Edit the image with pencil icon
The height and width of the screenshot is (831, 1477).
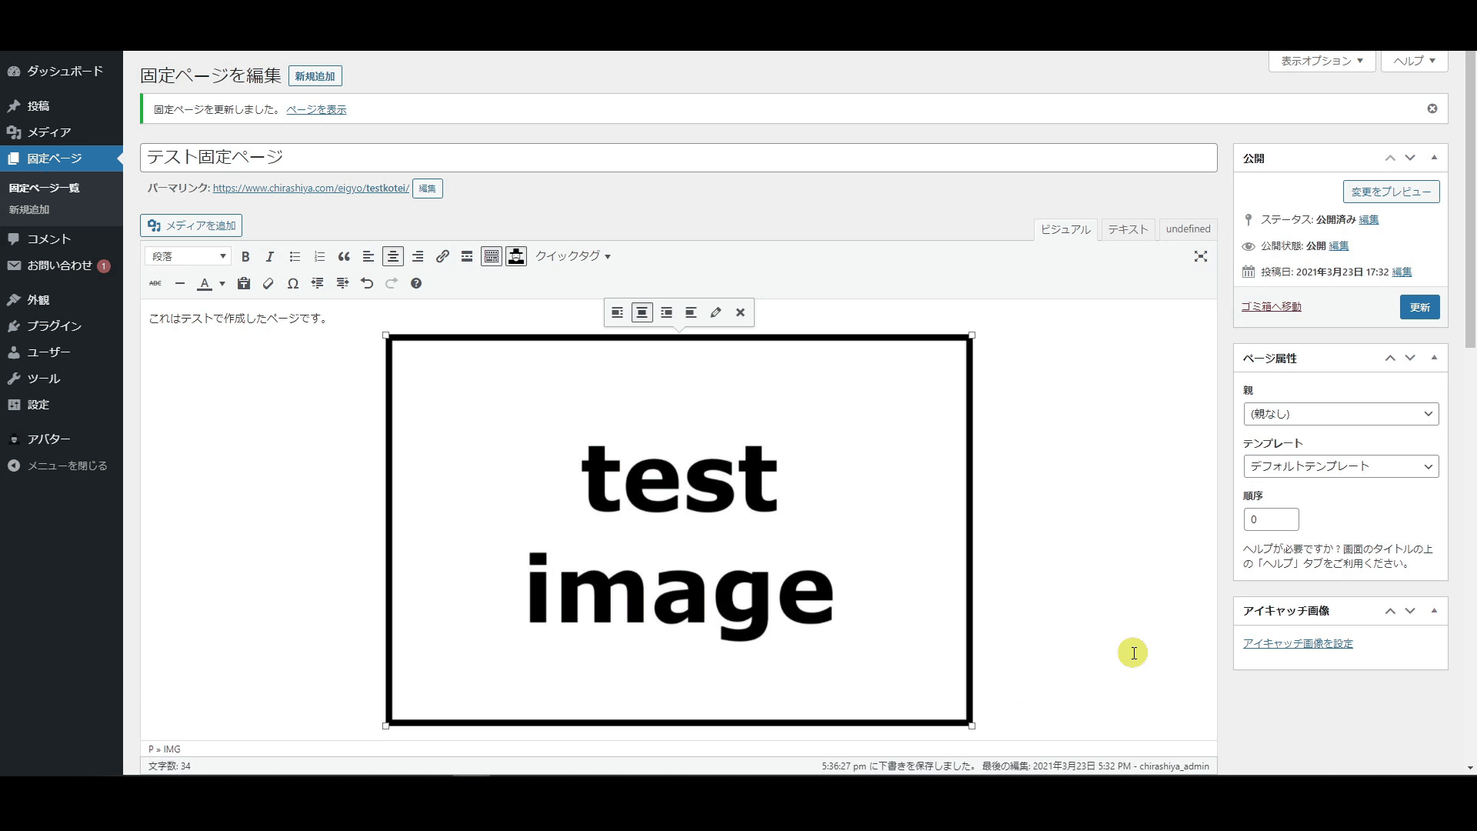(716, 312)
